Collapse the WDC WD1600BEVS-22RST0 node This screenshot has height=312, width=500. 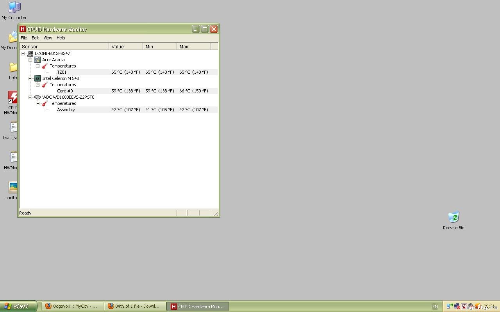point(30,97)
